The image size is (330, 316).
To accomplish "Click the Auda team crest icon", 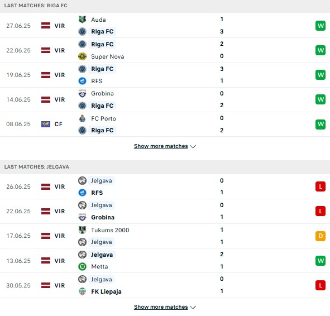I will (x=82, y=20).
